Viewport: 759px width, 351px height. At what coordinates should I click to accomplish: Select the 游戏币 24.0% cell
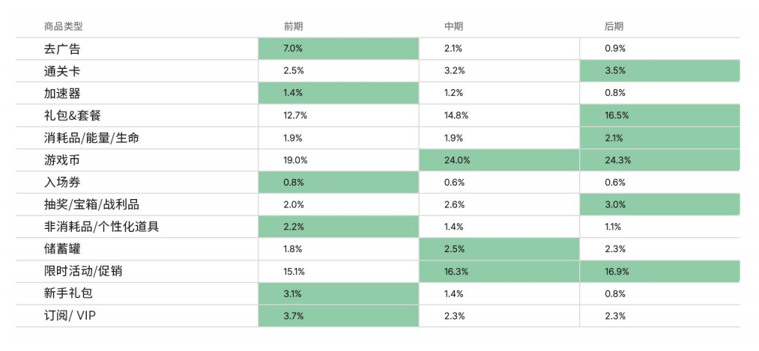pos(499,160)
